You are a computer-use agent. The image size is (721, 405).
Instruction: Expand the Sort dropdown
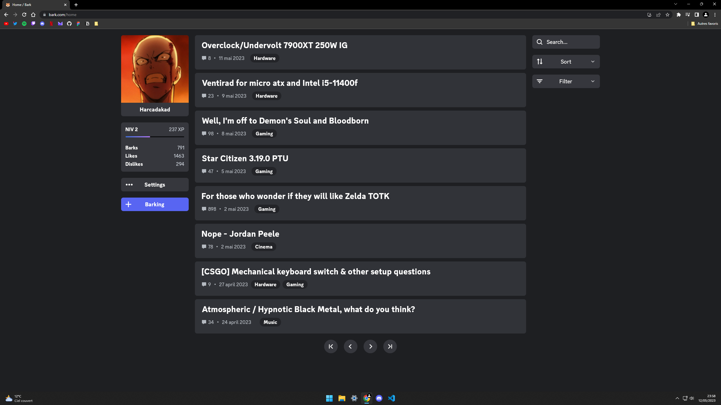click(566, 62)
